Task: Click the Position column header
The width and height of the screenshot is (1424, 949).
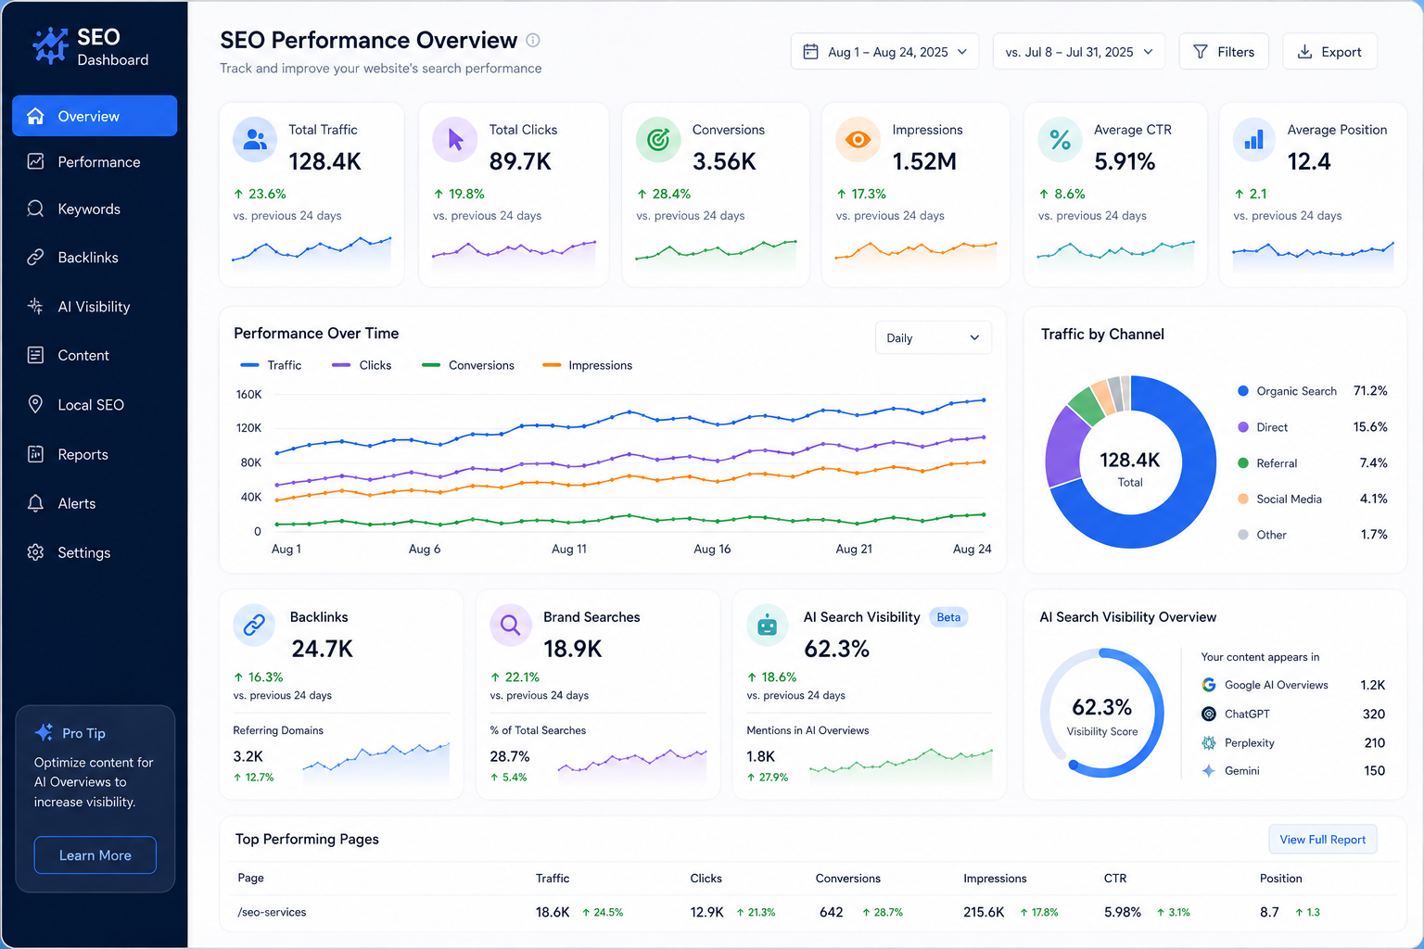Action: tap(1280, 879)
